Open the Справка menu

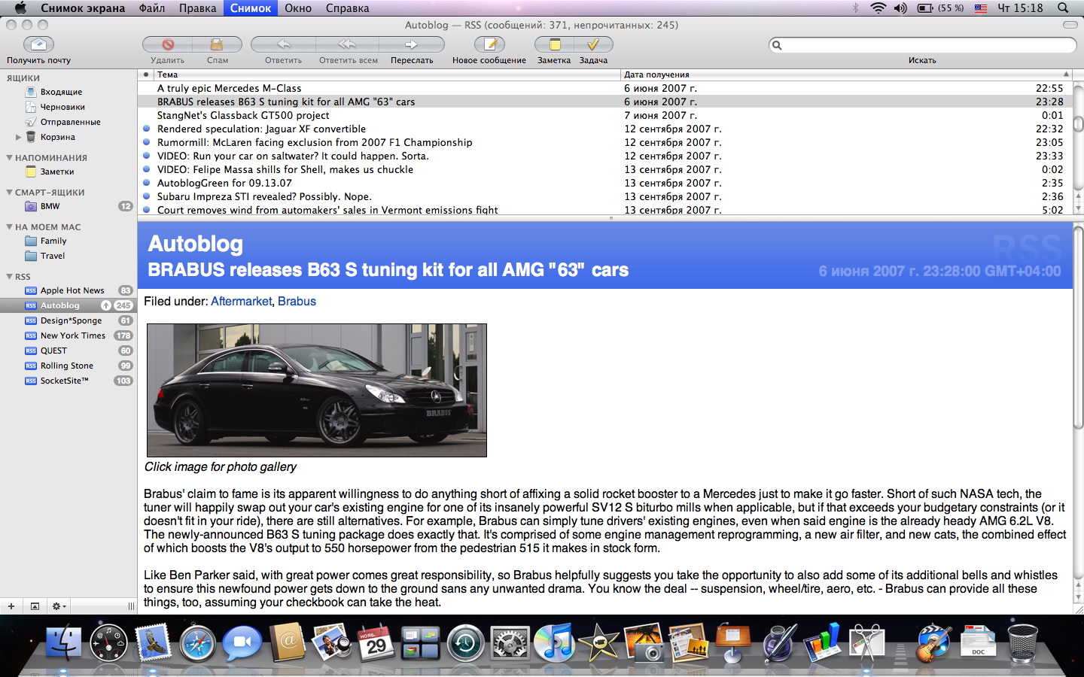[347, 8]
